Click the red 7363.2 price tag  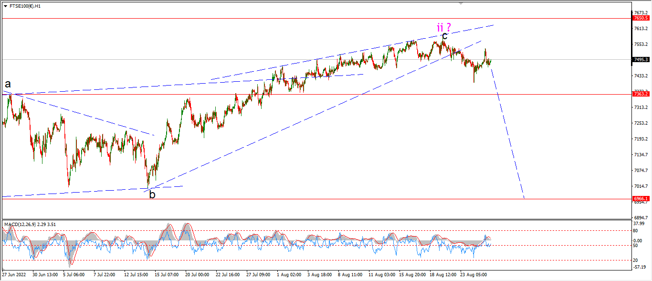pyautogui.click(x=641, y=94)
